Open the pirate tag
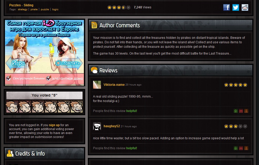 (34, 9)
